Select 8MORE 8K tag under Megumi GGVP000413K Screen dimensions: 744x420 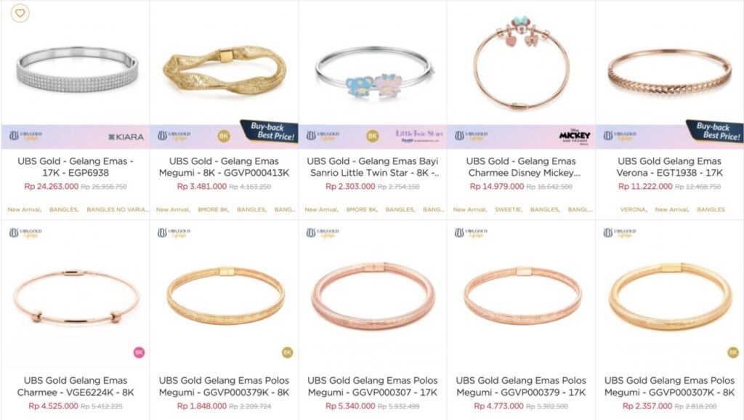coord(213,209)
